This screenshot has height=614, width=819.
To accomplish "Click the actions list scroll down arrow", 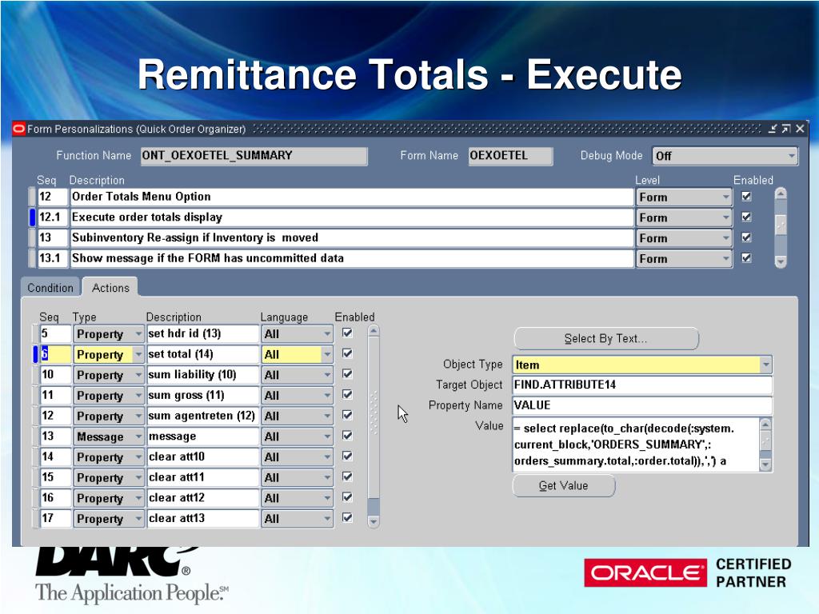I will tap(373, 521).
